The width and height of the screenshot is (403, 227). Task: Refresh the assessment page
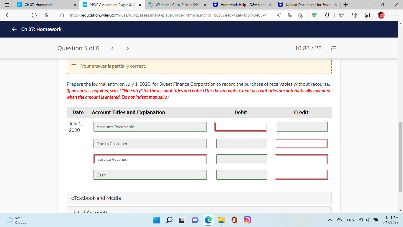pyautogui.click(x=34, y=15)
